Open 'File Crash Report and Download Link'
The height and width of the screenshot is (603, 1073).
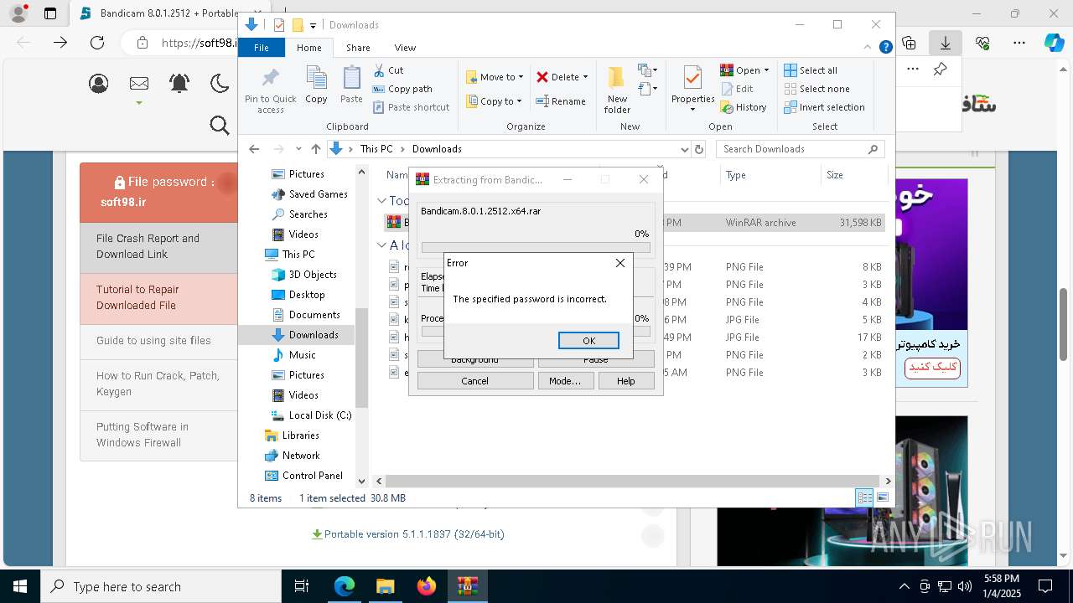click(x=148, y=246)
